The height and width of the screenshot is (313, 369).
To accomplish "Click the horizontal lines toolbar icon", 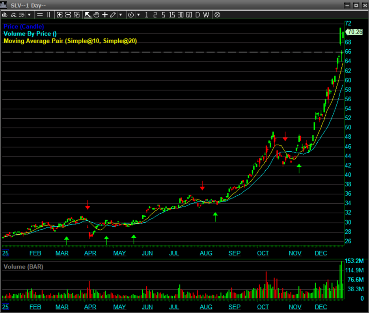I will [40, 15].
